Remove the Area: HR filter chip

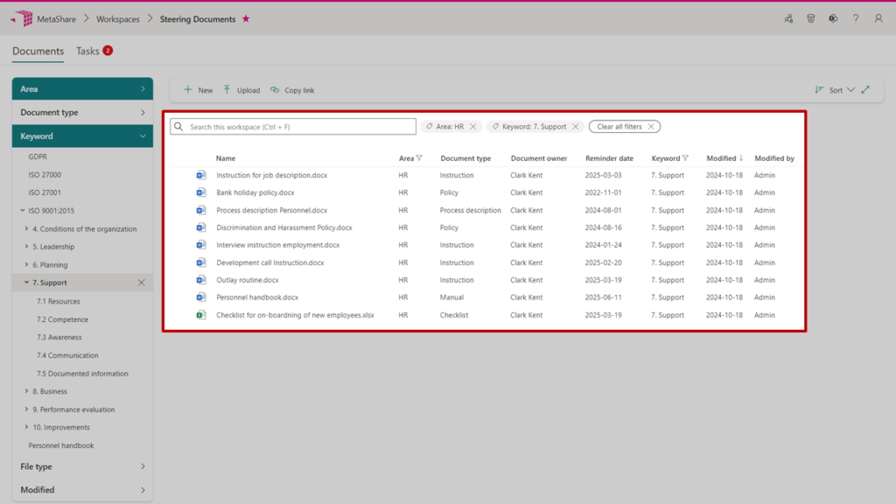click(x=473, y=127)
